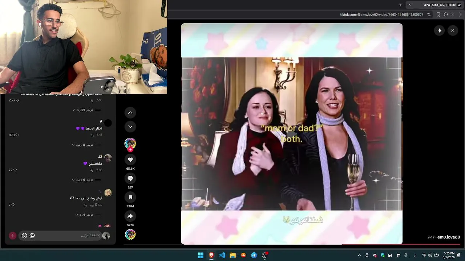Close the TikTok video viewer

[453, 30]
